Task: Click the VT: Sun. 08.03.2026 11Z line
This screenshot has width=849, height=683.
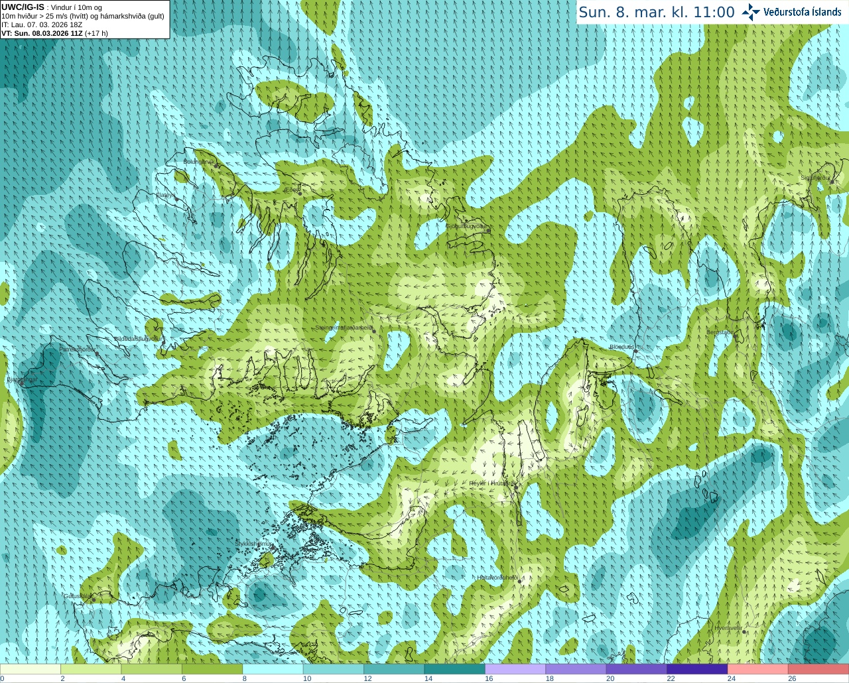Action: click(54, 33)
